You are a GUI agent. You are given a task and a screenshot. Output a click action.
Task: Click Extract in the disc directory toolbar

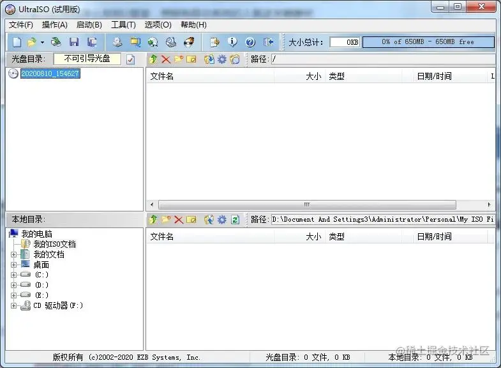tap(209, 59)
